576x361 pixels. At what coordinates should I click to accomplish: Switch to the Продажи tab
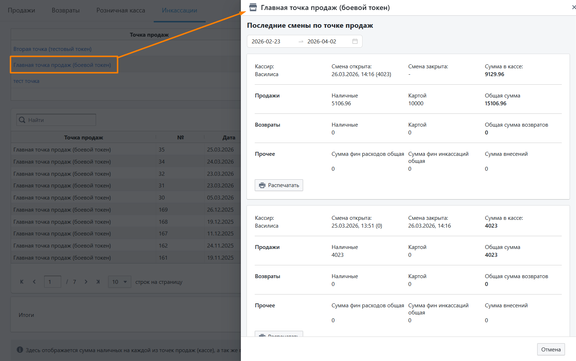click(21, 10)
